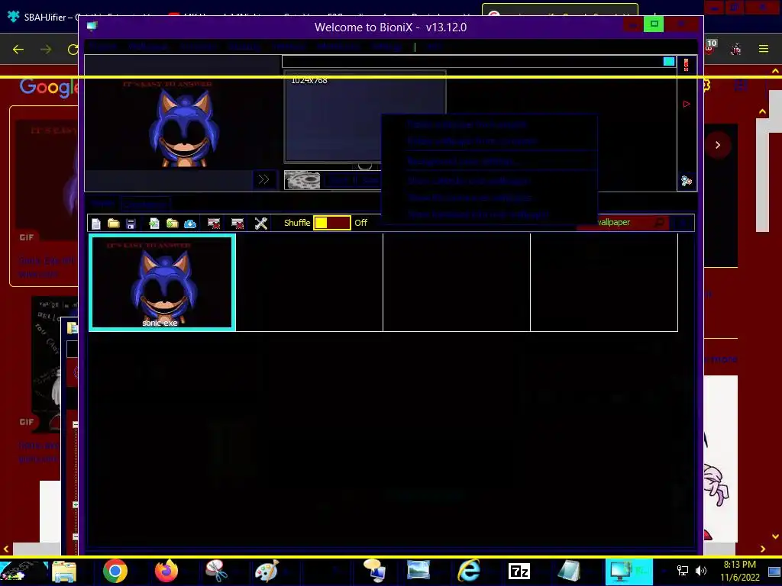Image resolution: width=782 pixels, height=586 pixels.
Task: Open the Snipping Tool from taskbar
Action: (x=216, y=571)
